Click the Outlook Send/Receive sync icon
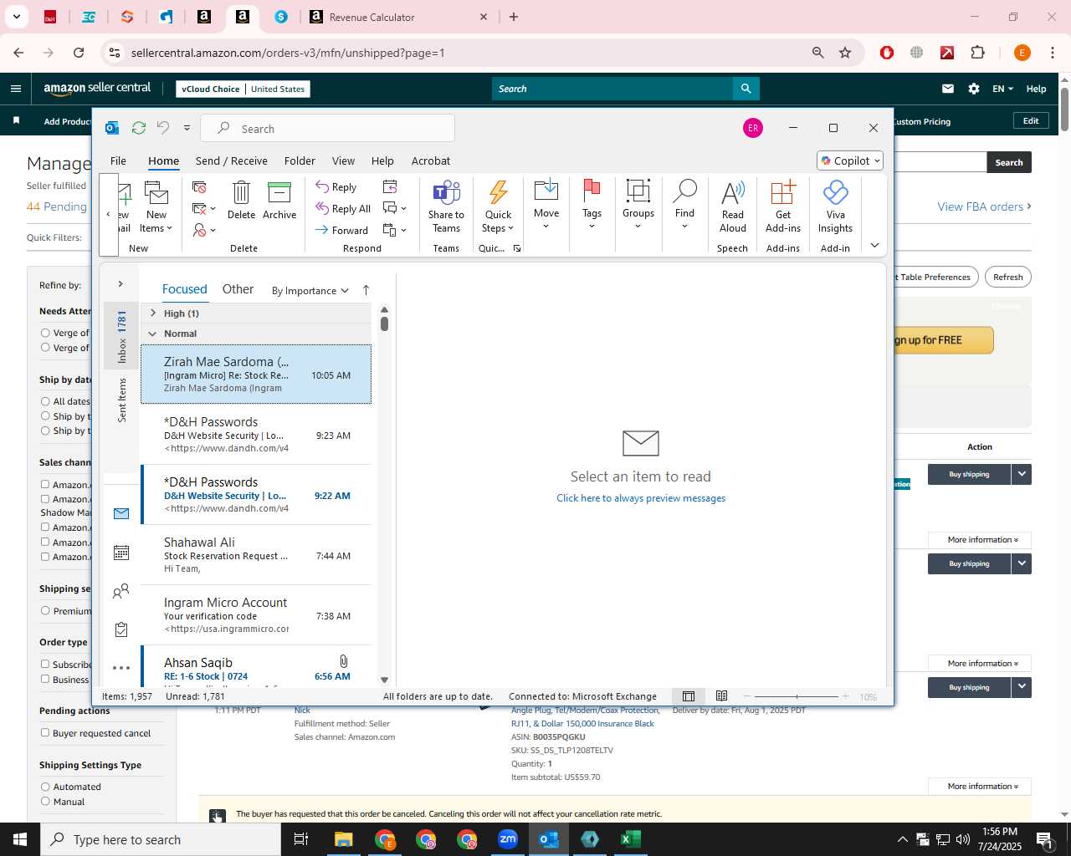Image resolution: width=1071 pixels, height=856 pixels. [139, 128]
